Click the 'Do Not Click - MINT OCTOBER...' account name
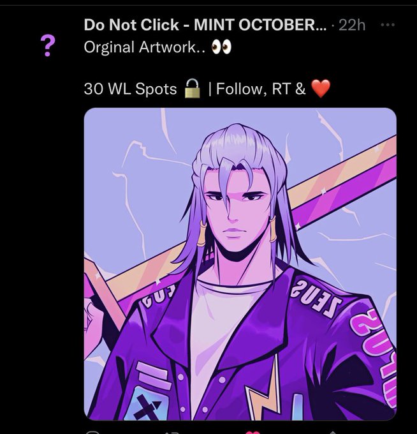This screenshot has height=434, width=417. click(205, 25)
